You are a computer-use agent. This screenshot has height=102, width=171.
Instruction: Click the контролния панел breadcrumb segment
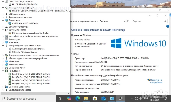coord(87,21)
